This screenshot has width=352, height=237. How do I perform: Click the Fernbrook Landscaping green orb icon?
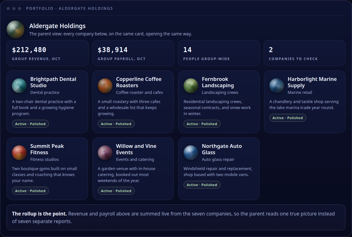[x=191, y=86]
